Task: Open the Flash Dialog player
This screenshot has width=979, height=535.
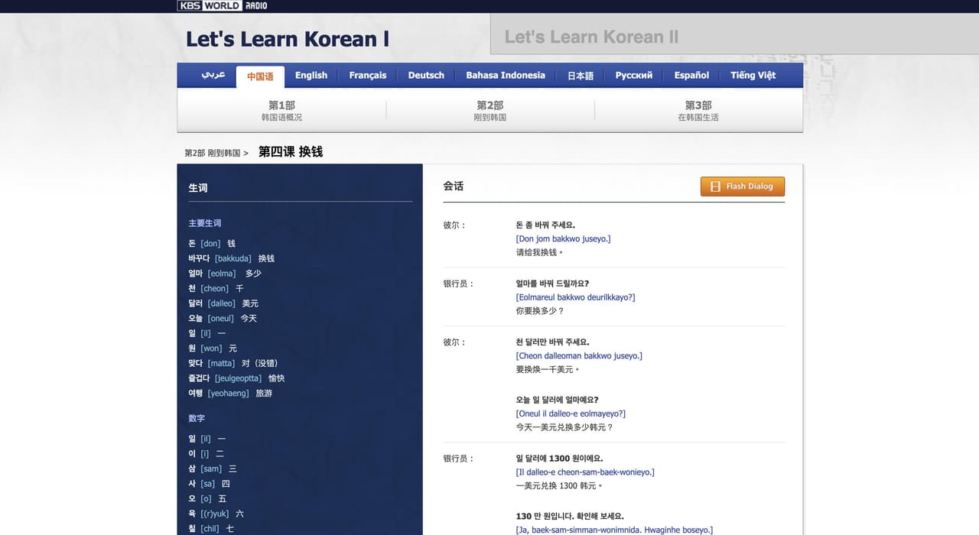Action: click(x=742, y=186)
